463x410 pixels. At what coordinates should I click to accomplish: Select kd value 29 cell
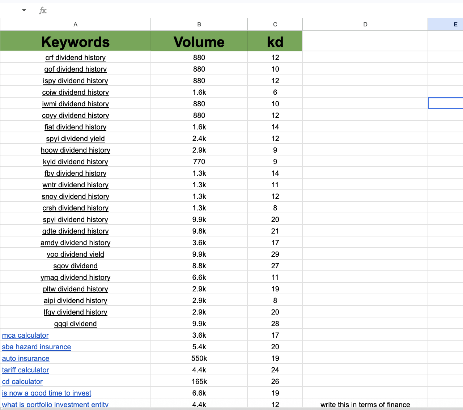275,254
